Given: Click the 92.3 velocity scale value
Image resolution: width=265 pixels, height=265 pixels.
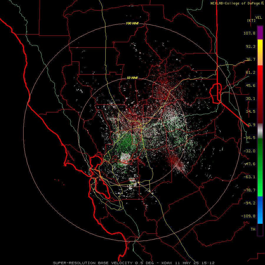Looking at the screenshot, I should [251, 46].
